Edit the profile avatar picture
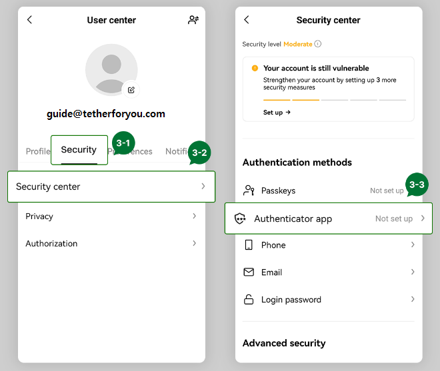This screenshot has width=440, height=371. pos(131,89)
